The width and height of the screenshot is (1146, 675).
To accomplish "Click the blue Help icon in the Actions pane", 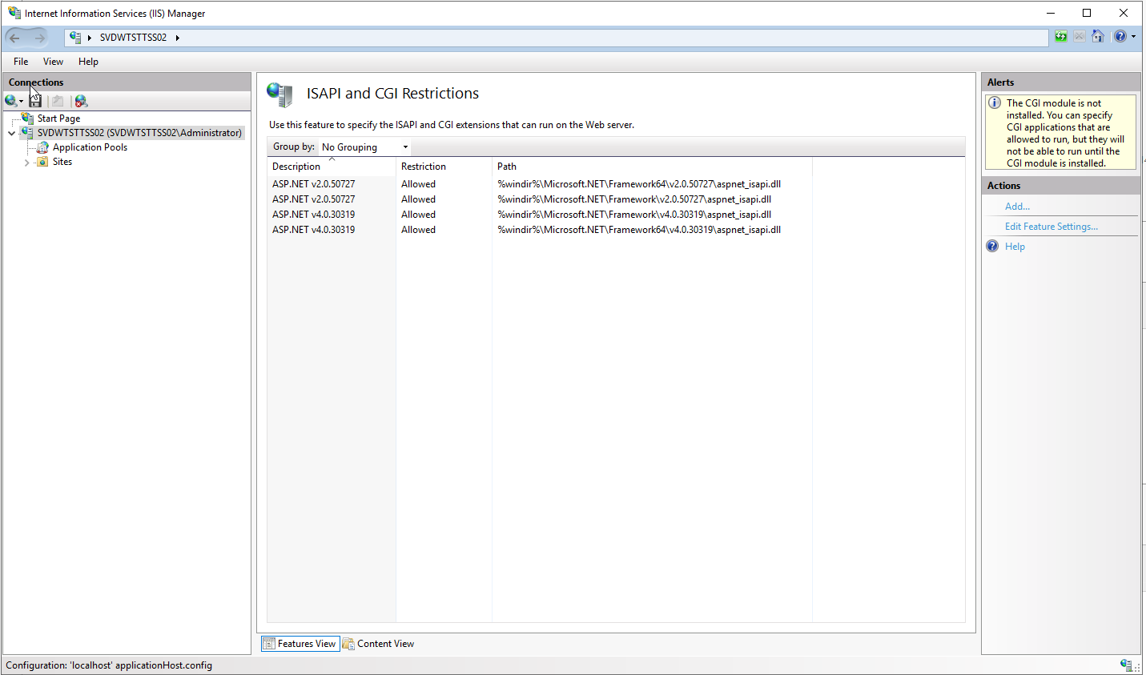I will [x=992, y=247].
